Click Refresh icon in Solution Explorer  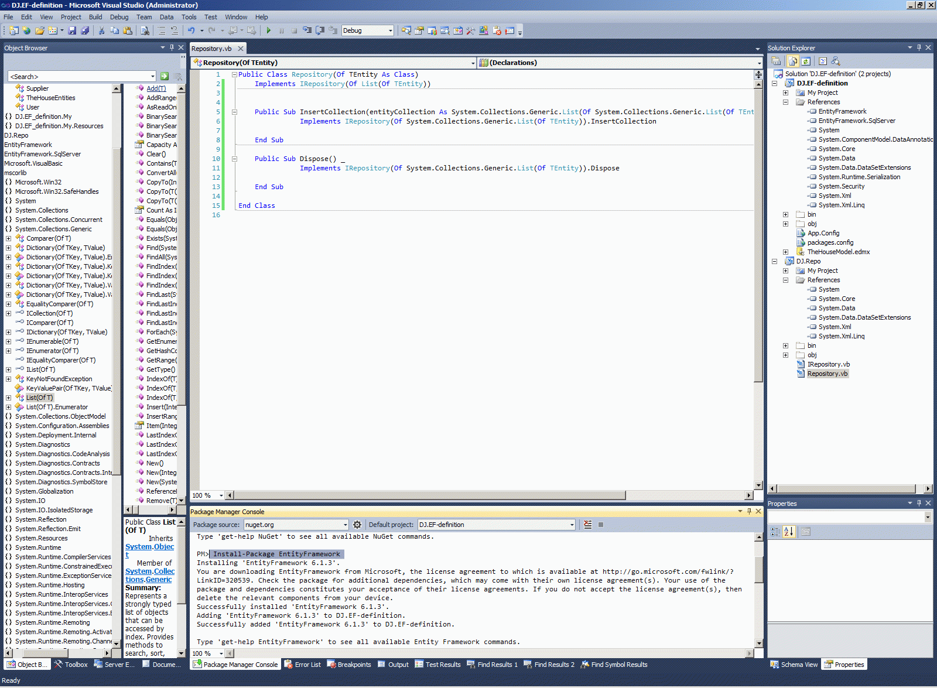tap(806, 61)
